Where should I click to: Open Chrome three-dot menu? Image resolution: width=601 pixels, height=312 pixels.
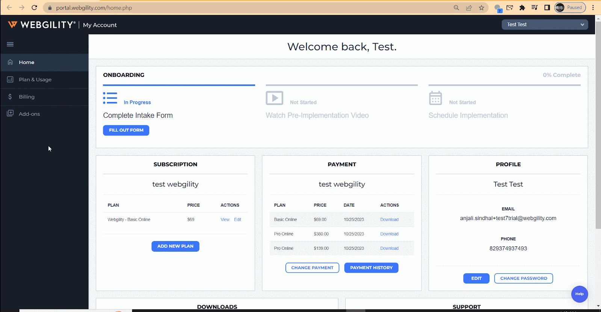tap(593, 7)
